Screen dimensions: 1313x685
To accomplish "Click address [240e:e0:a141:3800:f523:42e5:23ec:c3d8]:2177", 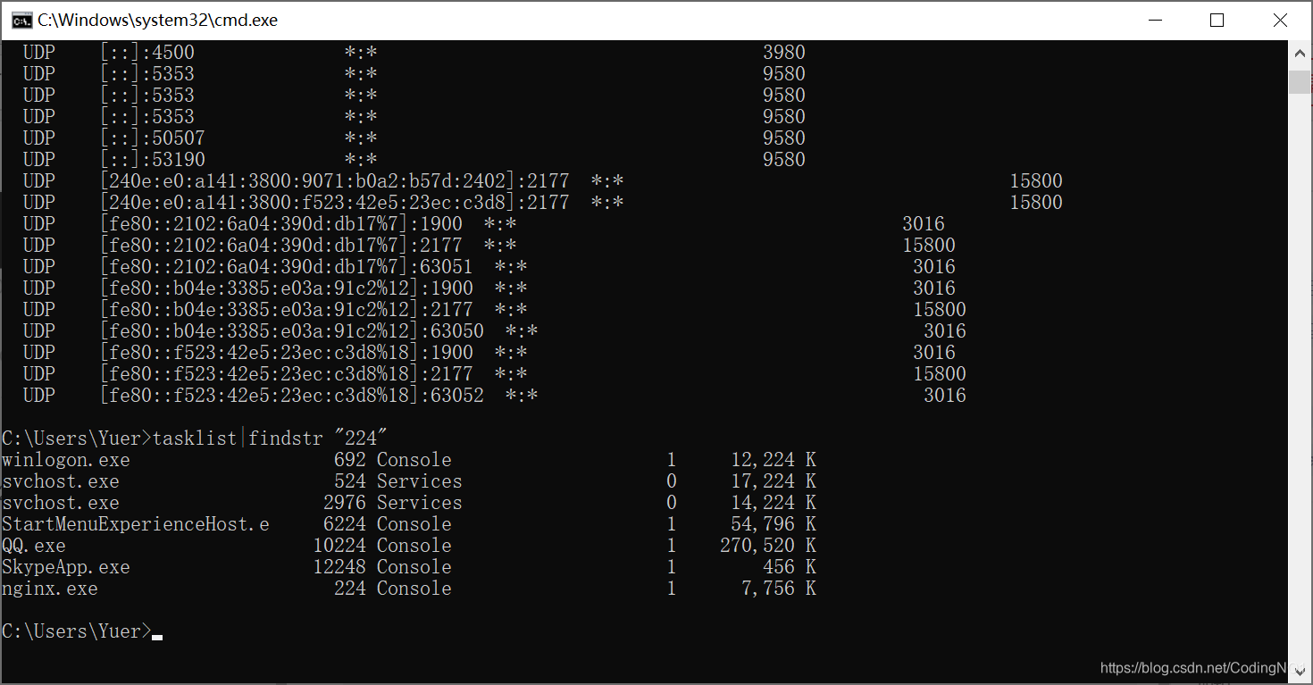I will (335, 203).
